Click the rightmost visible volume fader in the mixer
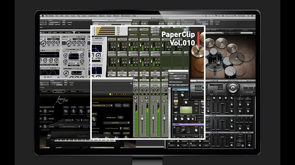The height and width of the screenshot is (165, 295). [164, 118]
